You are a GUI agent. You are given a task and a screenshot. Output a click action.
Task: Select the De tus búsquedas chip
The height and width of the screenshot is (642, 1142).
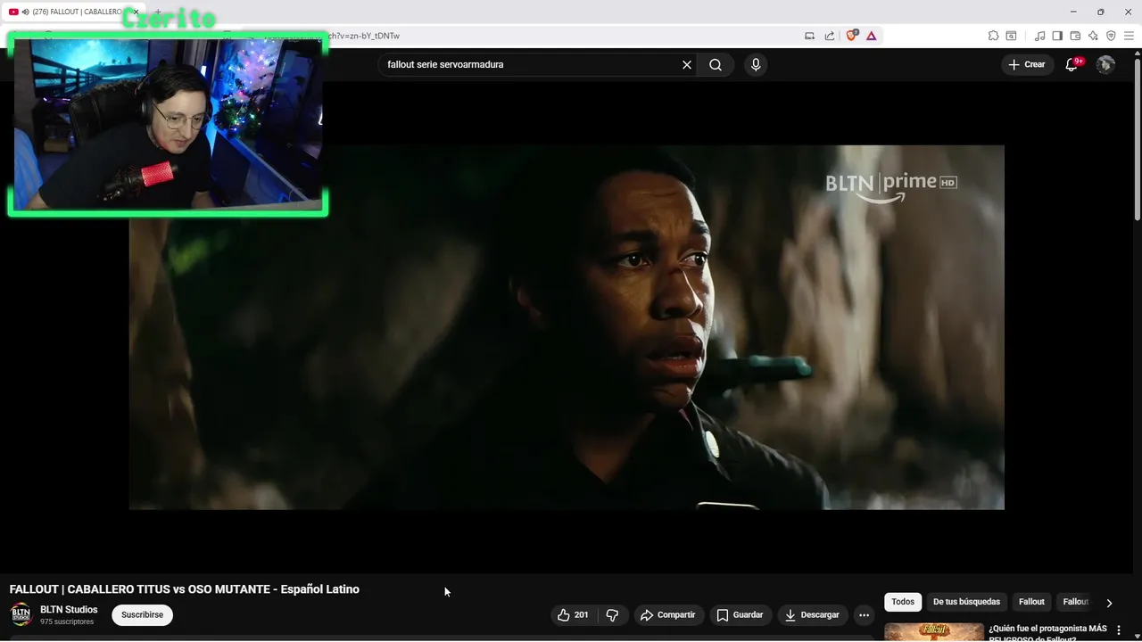[966, 602]
